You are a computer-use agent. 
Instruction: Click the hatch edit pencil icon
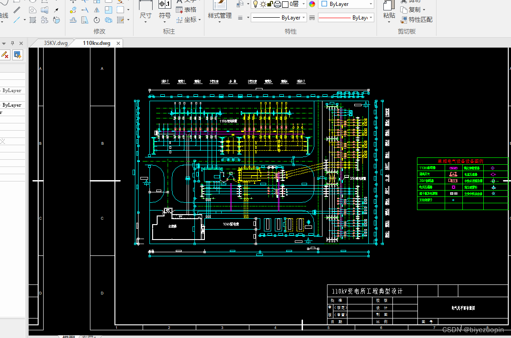[x=120, y=20]
